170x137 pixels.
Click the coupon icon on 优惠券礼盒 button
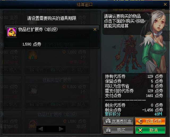108,121
